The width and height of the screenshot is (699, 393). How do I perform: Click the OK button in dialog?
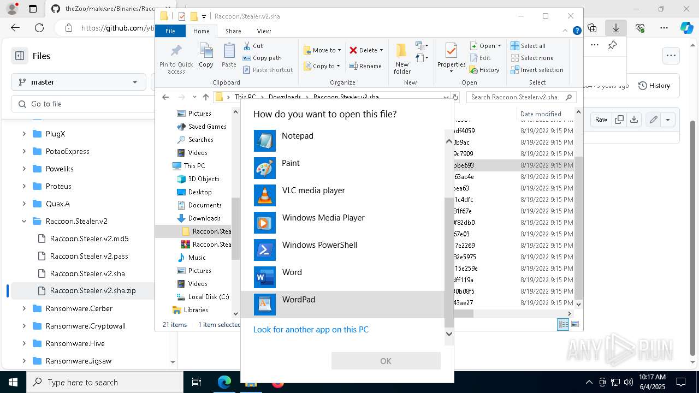coord(386,361)
